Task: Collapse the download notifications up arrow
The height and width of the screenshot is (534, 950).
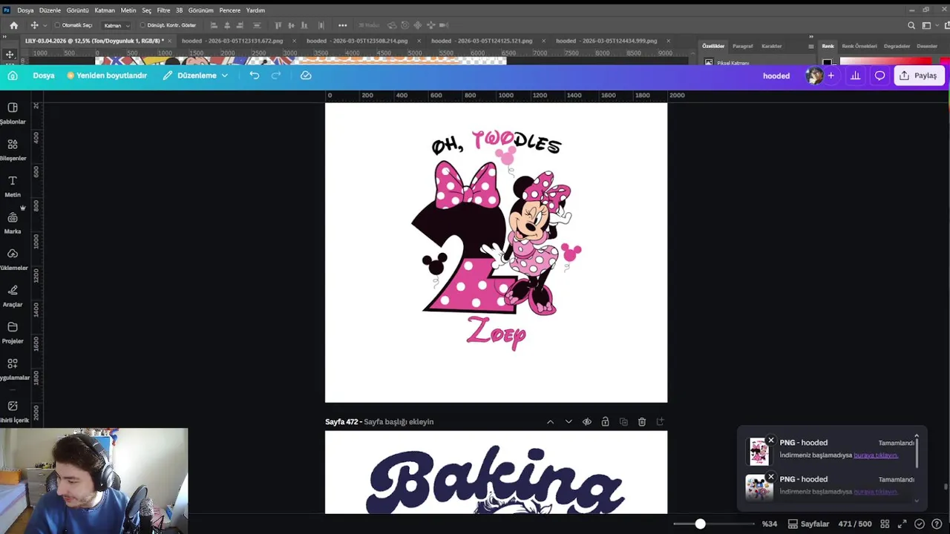Action: click(917, 436)
